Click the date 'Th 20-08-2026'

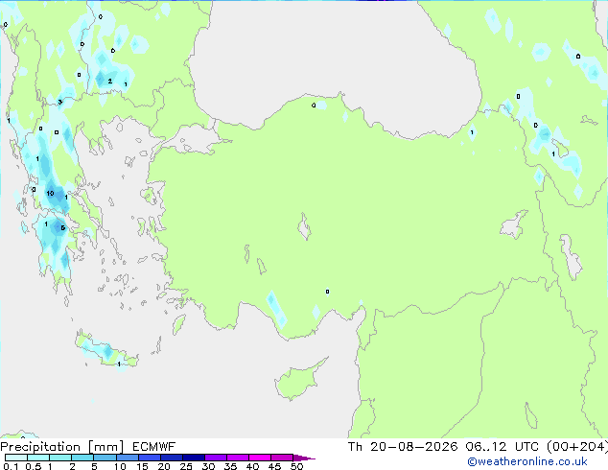tap(403, 447)
